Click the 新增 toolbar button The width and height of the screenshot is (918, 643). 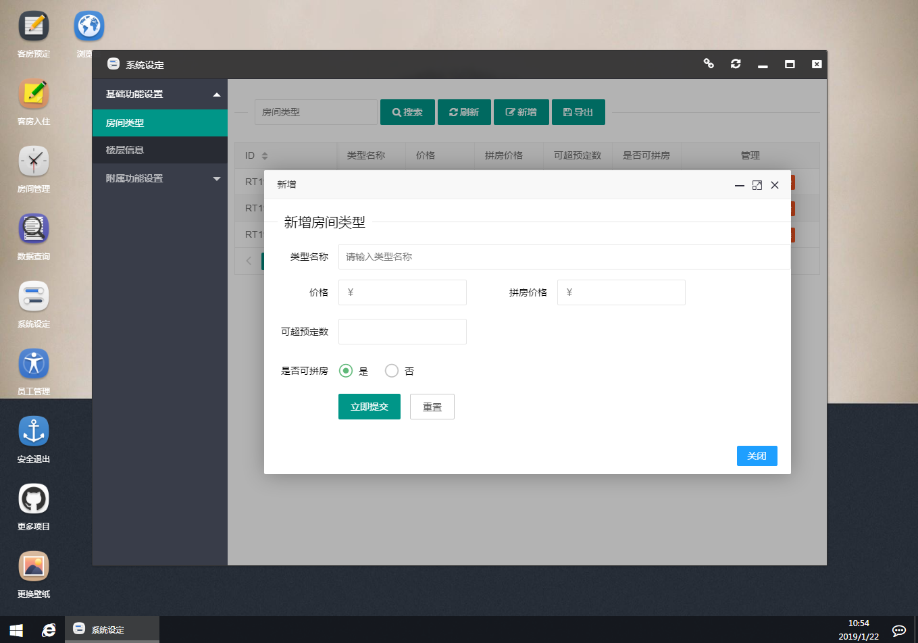521,112
